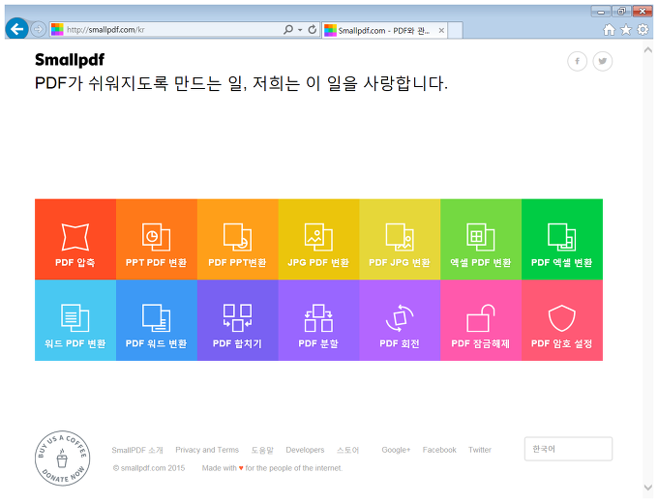Open the JPG PDF 변환 tile
Image resolution: width=658 pixels, height=503 pixels.
(x=318, y=239)
